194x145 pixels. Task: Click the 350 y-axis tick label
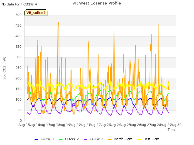point(18,47)
